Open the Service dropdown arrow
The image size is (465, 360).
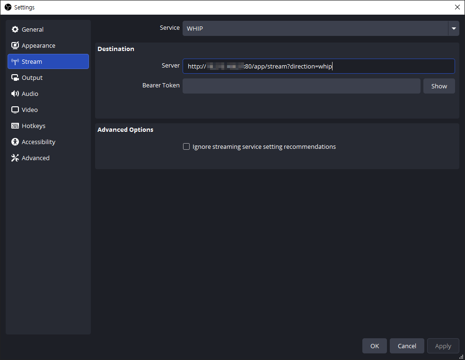pyautogui.click(x=454, y=28)
